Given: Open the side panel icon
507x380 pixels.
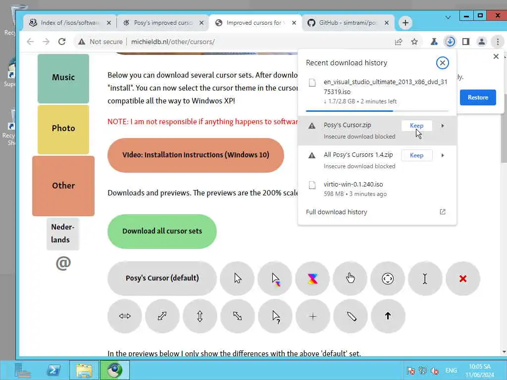Looking at the screenshot, I should (466, 42).
